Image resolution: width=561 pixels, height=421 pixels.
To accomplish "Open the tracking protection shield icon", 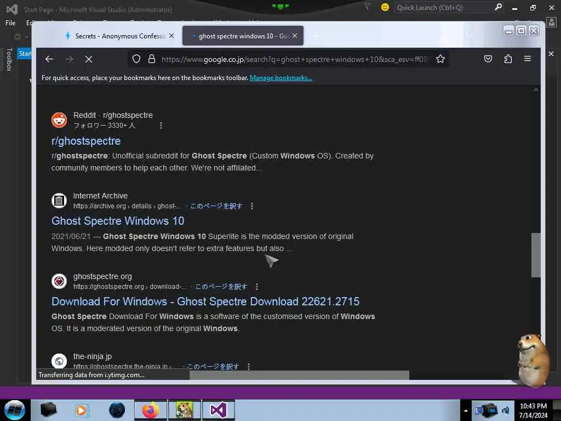I will click(x=136, y=59).
